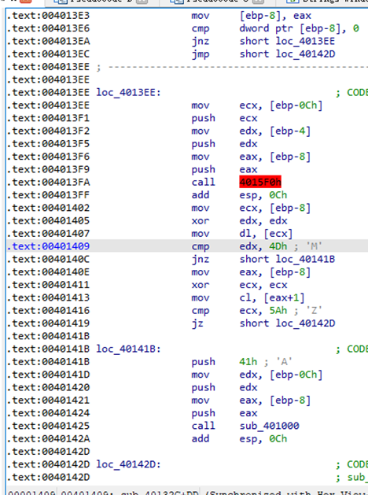
Task: Click the 'push ecx' instruction at 004013F1
Action: pos(224,118)
